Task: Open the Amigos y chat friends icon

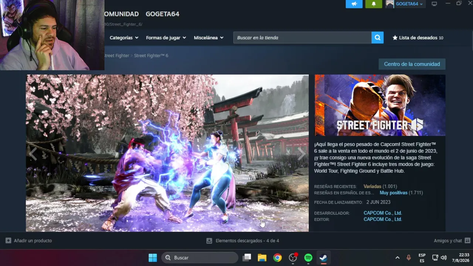Action: (x=467, y=241)
